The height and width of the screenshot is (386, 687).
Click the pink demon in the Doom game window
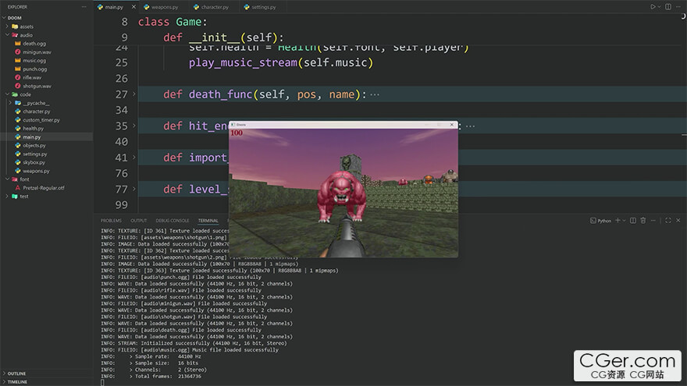(x=341, y=196)
